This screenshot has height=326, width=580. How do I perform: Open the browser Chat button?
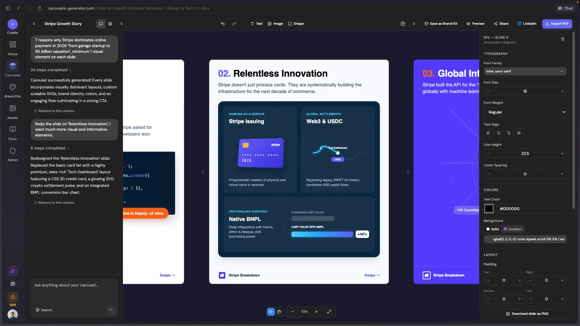(x=565, y=8)
